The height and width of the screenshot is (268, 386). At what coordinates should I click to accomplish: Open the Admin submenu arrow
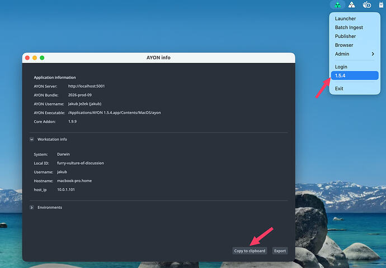[373, 54]
